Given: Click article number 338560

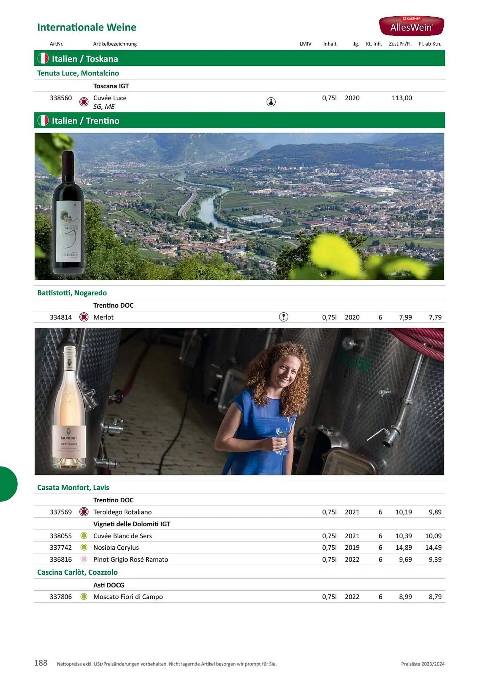Looking at the screenshot, I should (x=61, y=98).
